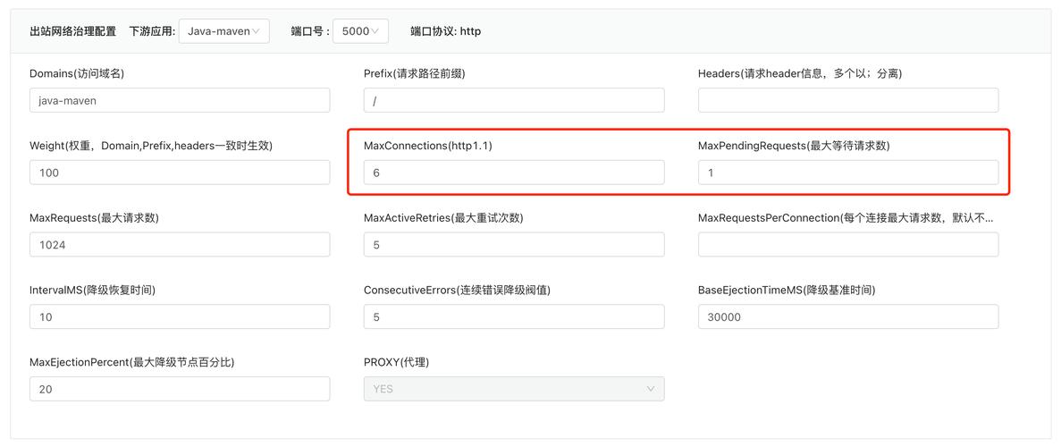Click the IntervalMS(降级恢复时间) label
The height and width of the screenshot is (447, 1061).
coord(93,291)
